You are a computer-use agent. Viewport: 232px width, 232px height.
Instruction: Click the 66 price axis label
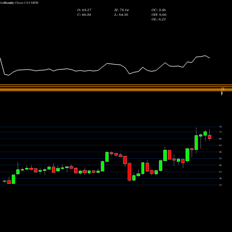pyautogui.click(x=220, y=139)
